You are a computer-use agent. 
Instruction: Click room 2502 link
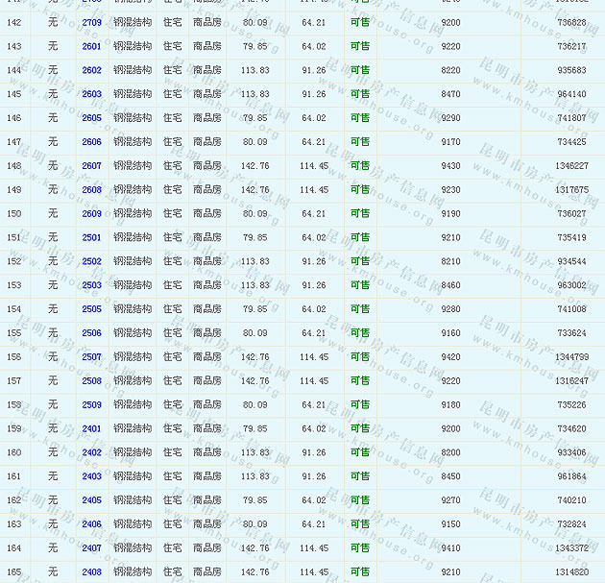[91, 261]
